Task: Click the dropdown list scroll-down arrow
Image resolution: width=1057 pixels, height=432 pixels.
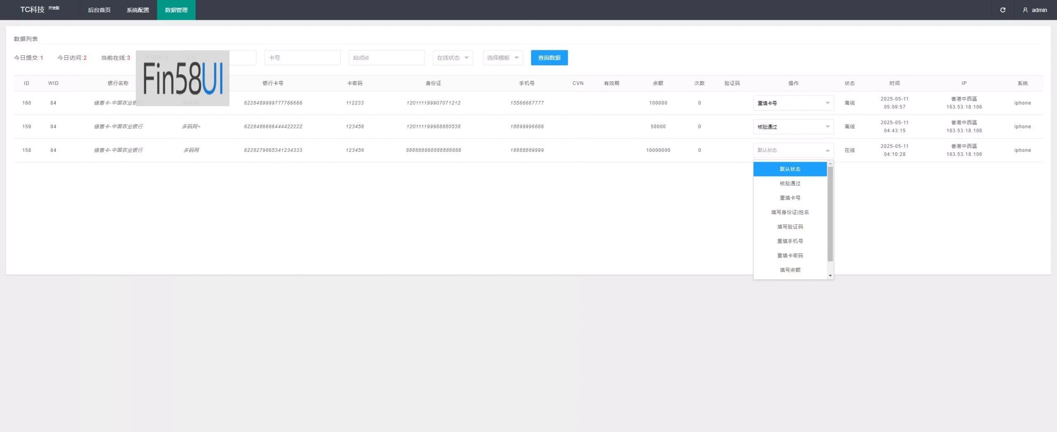Action: [x=830, y=276]
